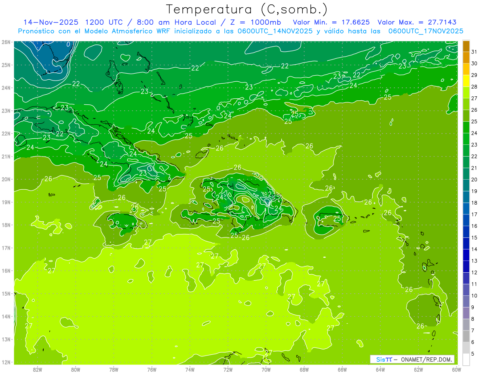Click the color scale label '18'

(474, 203)
